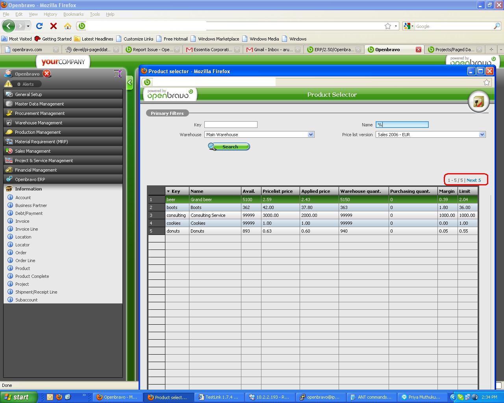Click the Windows Start button

point(19,397)
